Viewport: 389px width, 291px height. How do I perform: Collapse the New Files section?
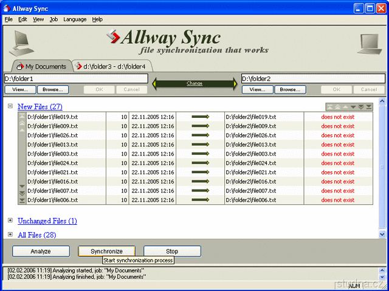pos(10,106)
